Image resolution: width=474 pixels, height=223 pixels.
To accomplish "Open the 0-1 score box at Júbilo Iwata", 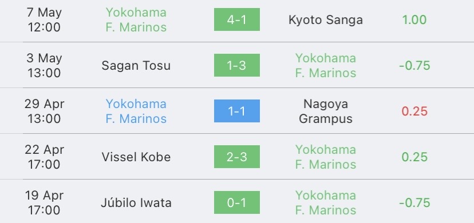I will point(236,202).
